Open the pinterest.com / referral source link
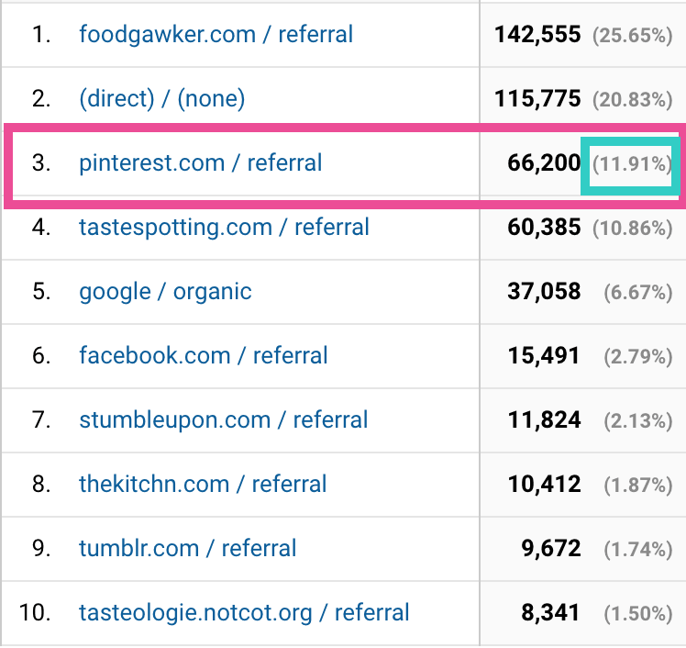This screenshot has width=686, height=648. (x=200, y=162)
